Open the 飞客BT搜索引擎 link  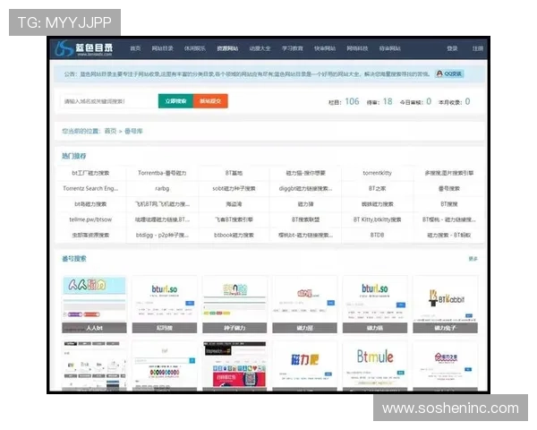[x=234, y=219]
